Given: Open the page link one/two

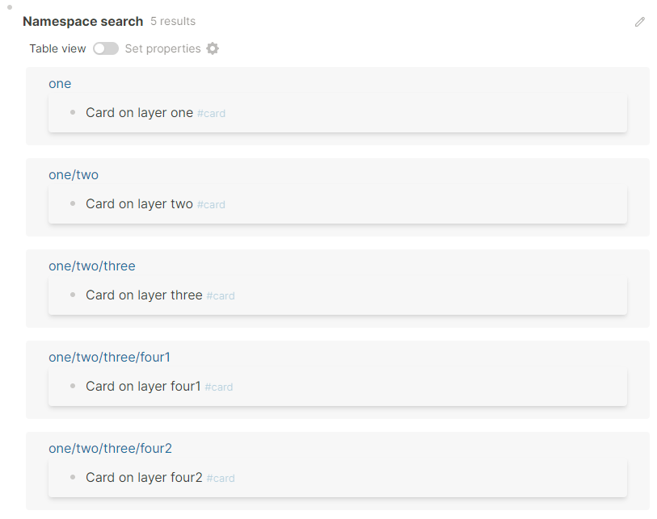Looking at the screenshot, I should (x=74, y=174).
